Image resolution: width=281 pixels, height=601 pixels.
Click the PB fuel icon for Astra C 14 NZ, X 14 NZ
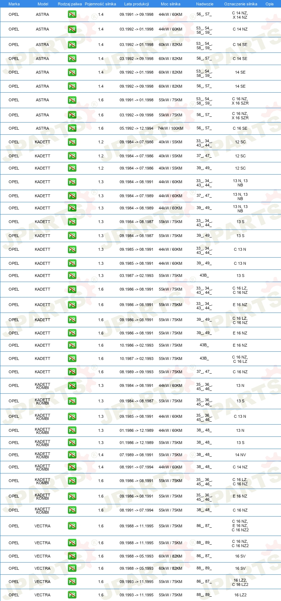coord(72,15)
